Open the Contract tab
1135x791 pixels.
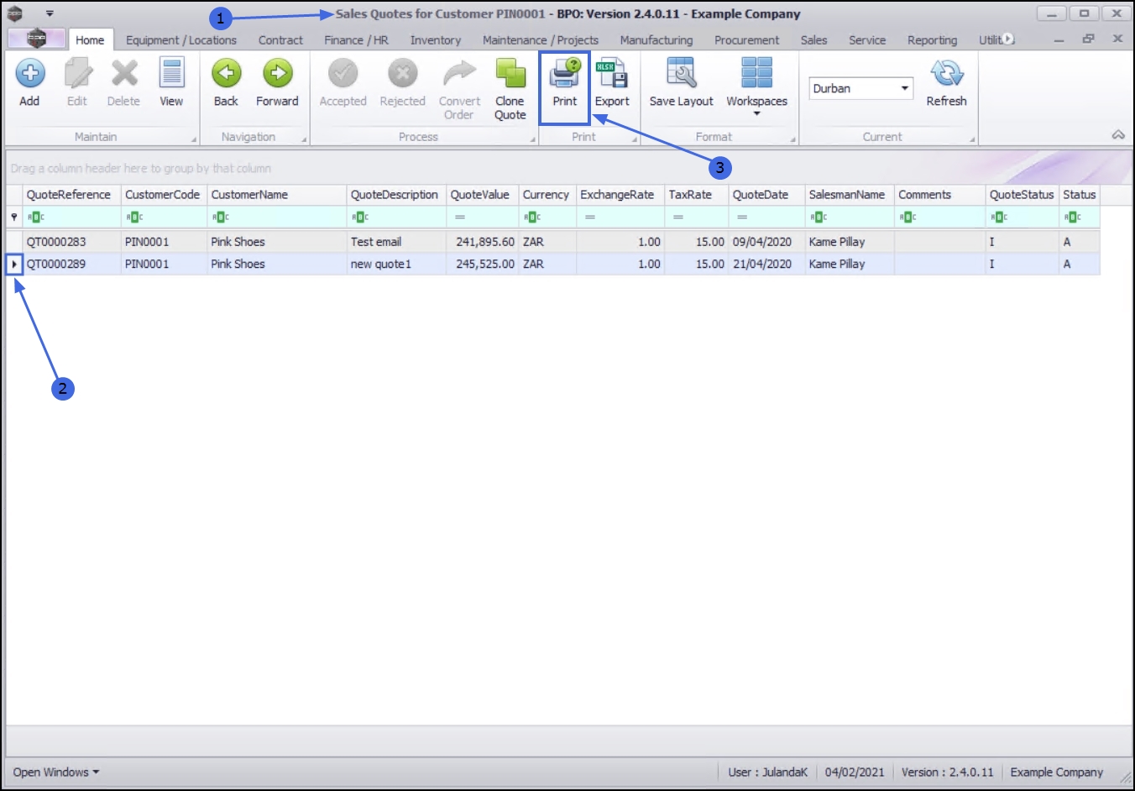[x=280, y=39]
